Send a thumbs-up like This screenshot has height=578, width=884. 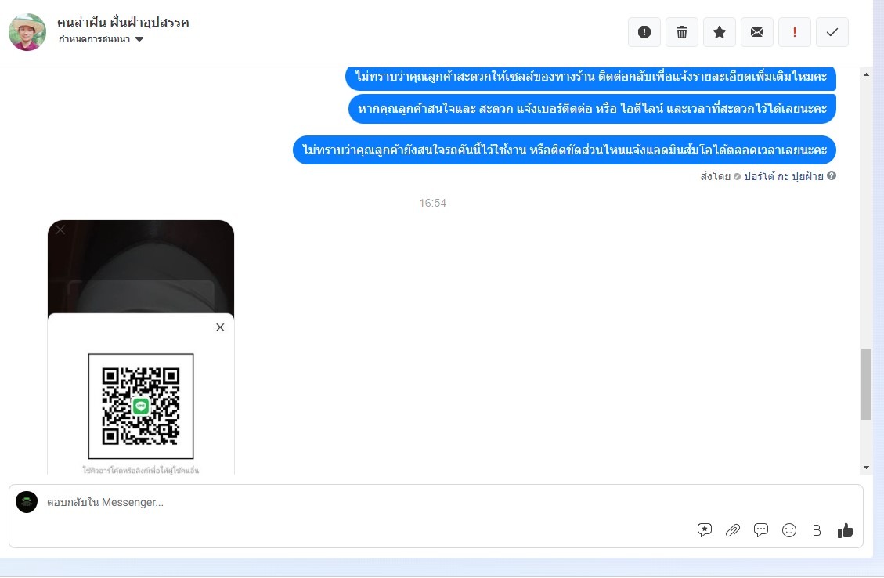[x=845, y=530]
